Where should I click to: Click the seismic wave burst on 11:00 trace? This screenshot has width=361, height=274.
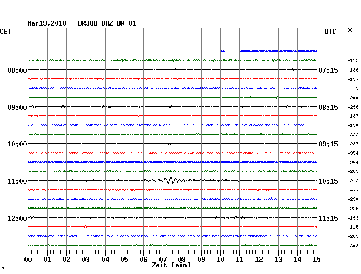pyautogui.click(x=173, y=180)
